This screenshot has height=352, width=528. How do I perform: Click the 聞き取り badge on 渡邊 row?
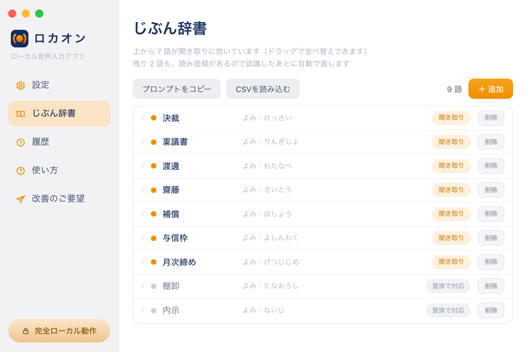452,166
